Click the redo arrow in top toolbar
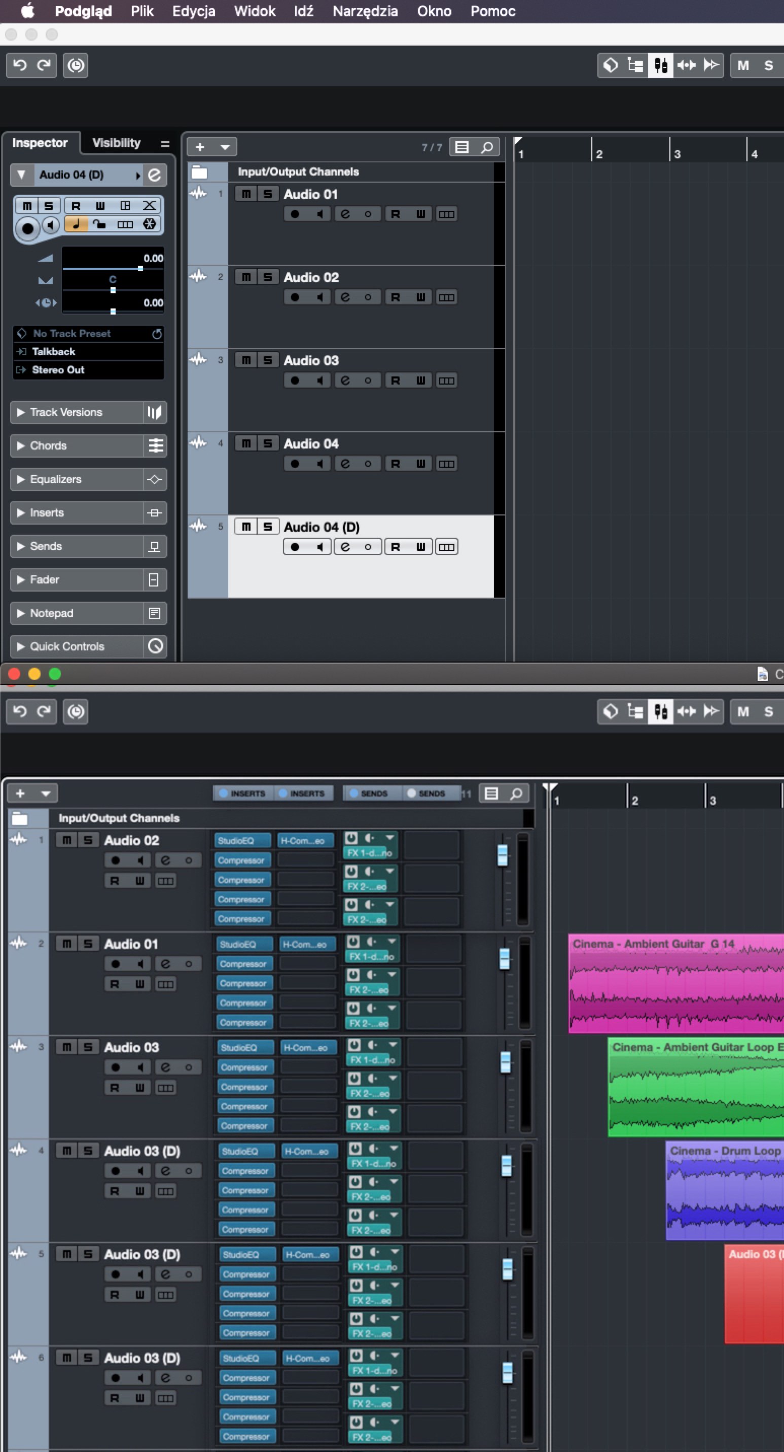784x1452 pixels. (x=44, y=65)
